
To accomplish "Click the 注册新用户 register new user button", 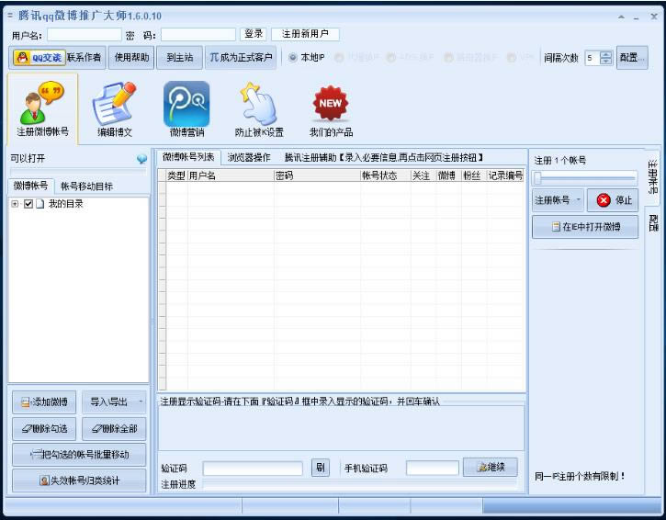I will click(306, 34).
